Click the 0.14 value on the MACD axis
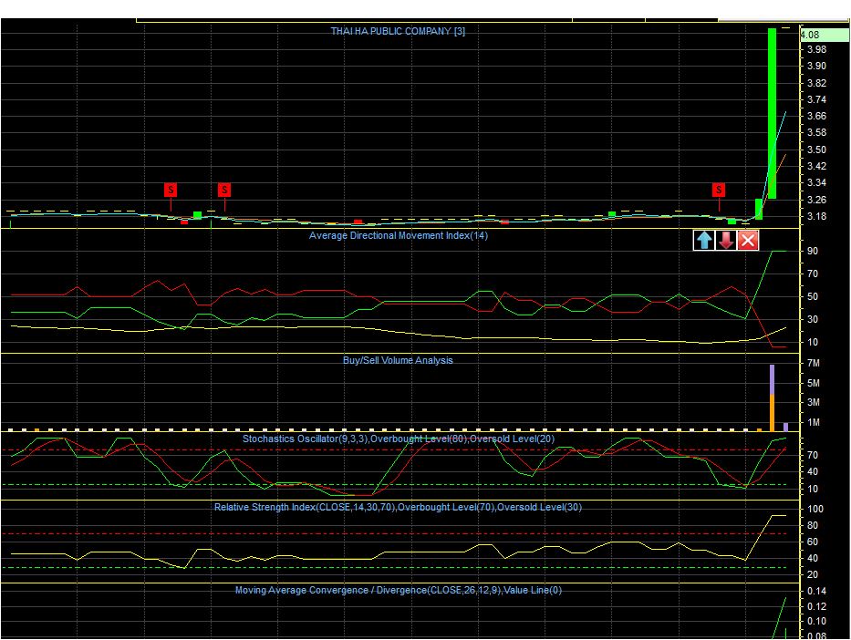This screenshot has width=851, height=640. [817, 591]
